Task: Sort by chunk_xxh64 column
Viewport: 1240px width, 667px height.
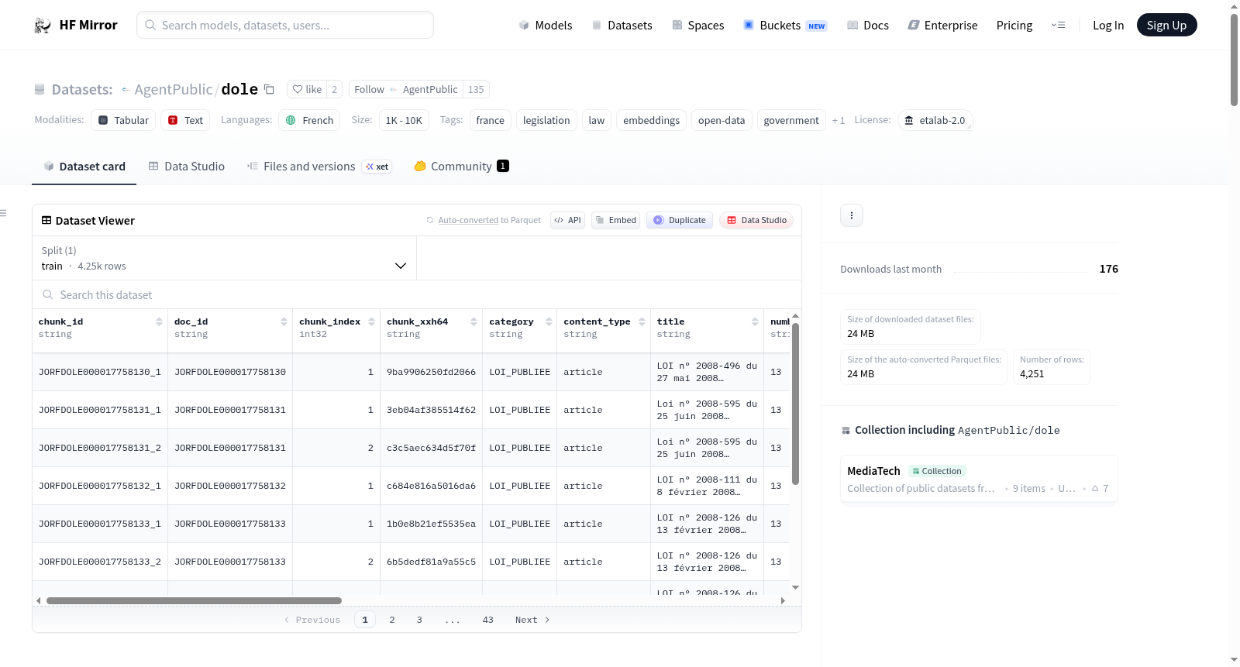Action: [x=474, y=321]
